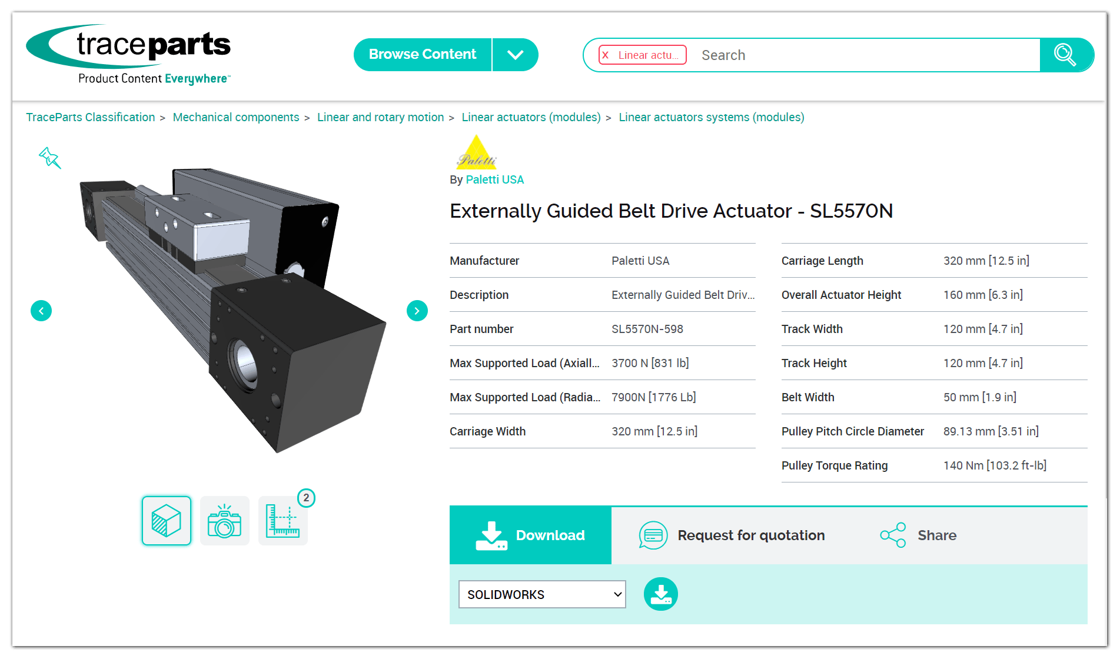1120x659 pixels.
Task: Click the Share network icon
Action: pos(893,535)
